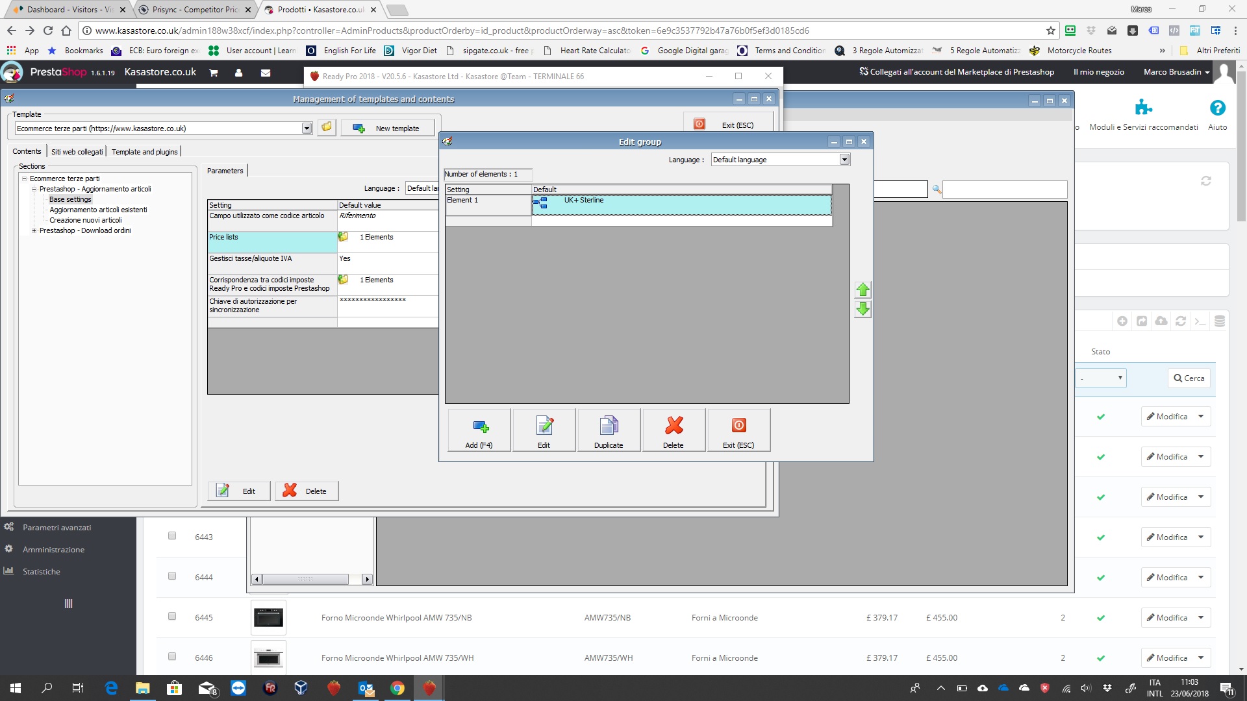Check the box for product 6443
The image size is (1247, 701).
click(x=172, y=536)
